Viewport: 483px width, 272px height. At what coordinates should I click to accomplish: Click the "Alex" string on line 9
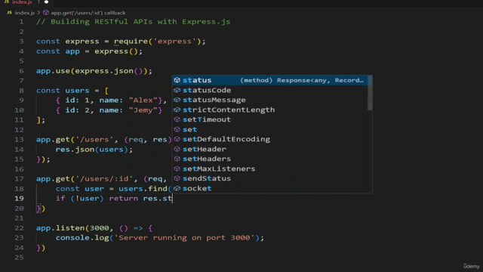143,100
